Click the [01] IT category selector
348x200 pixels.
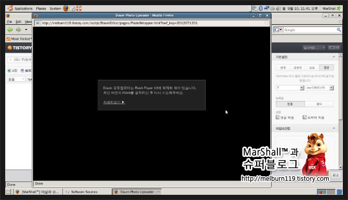tap(20, 60)
